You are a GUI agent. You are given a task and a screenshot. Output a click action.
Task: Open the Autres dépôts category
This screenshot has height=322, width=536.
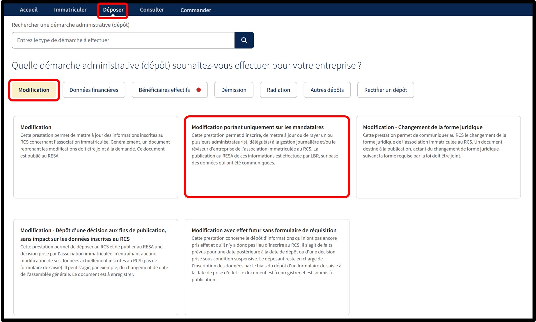tap(327, 90)
